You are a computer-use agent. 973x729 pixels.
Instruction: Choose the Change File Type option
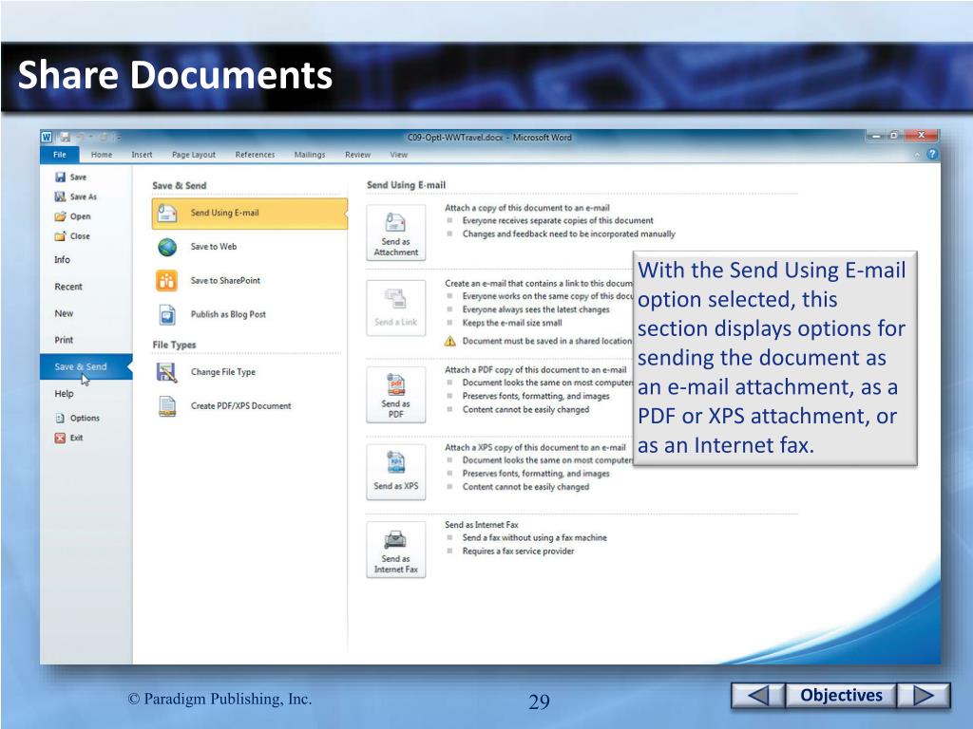250,372
